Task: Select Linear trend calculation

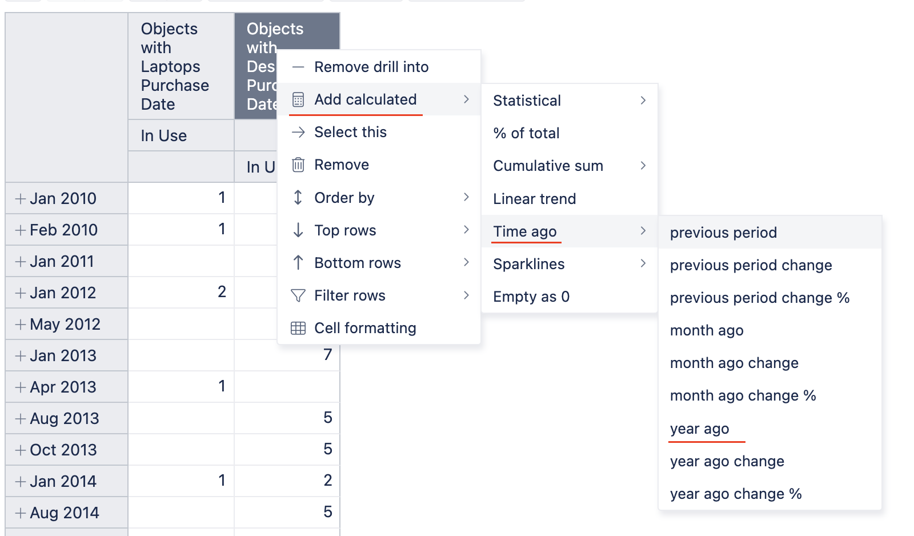Action: tap(535, 199)
